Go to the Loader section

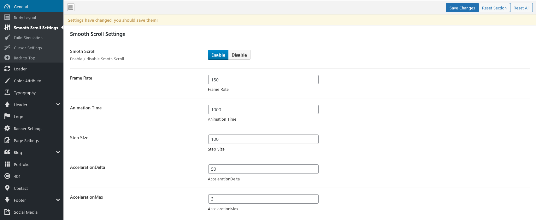(32, 69)
